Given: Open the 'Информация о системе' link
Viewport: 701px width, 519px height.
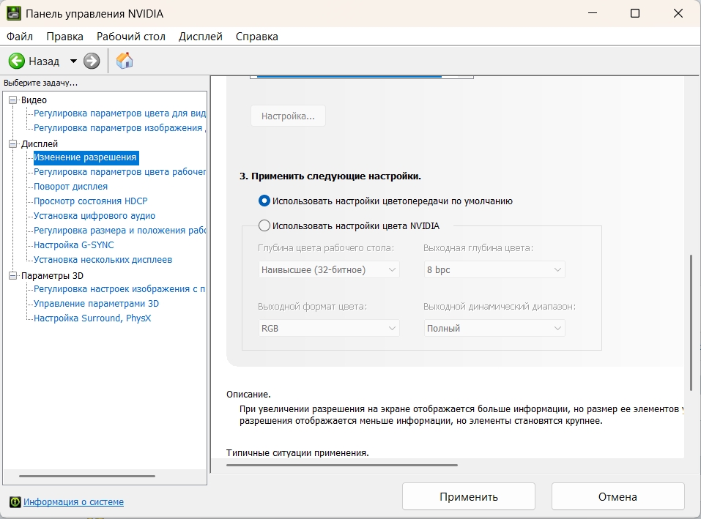Looking at the screenshot, I should [x=73, y=502].
